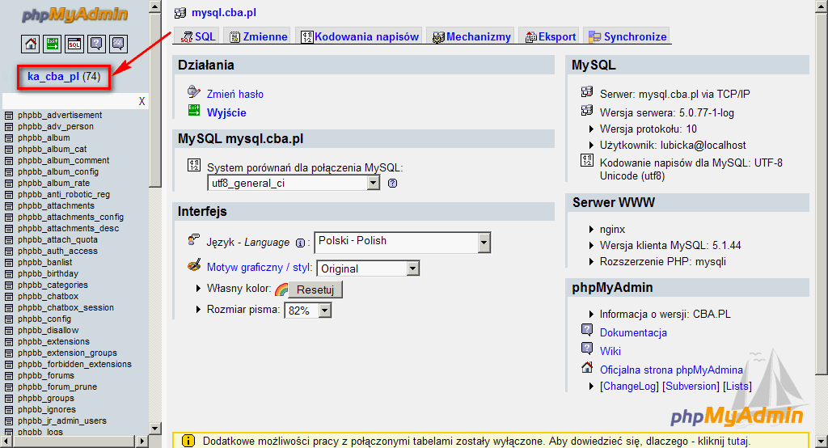Click the exit icon beside Wyjście
Viewport: 828px width, 448px height.
(194, 111)
